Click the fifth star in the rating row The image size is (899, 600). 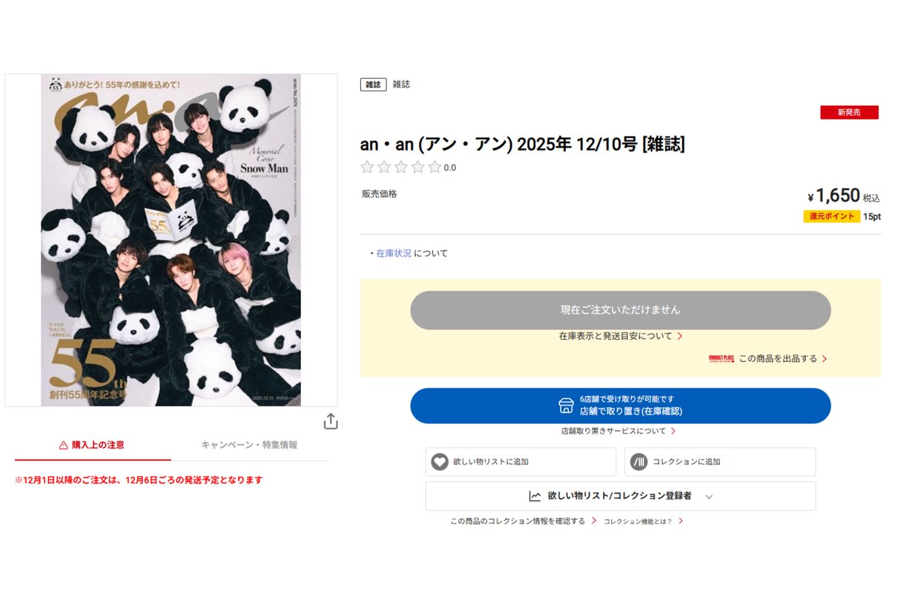pyautogui.click(x=435, y=167)
